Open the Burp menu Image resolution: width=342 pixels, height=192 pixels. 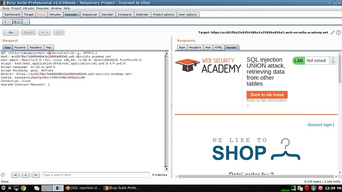coord(6,8)
